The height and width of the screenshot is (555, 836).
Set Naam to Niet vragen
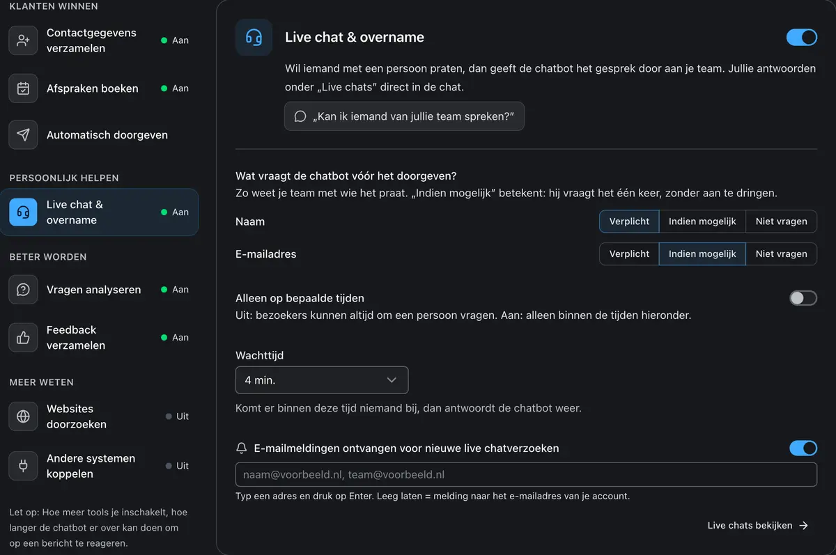pos(782,221)
